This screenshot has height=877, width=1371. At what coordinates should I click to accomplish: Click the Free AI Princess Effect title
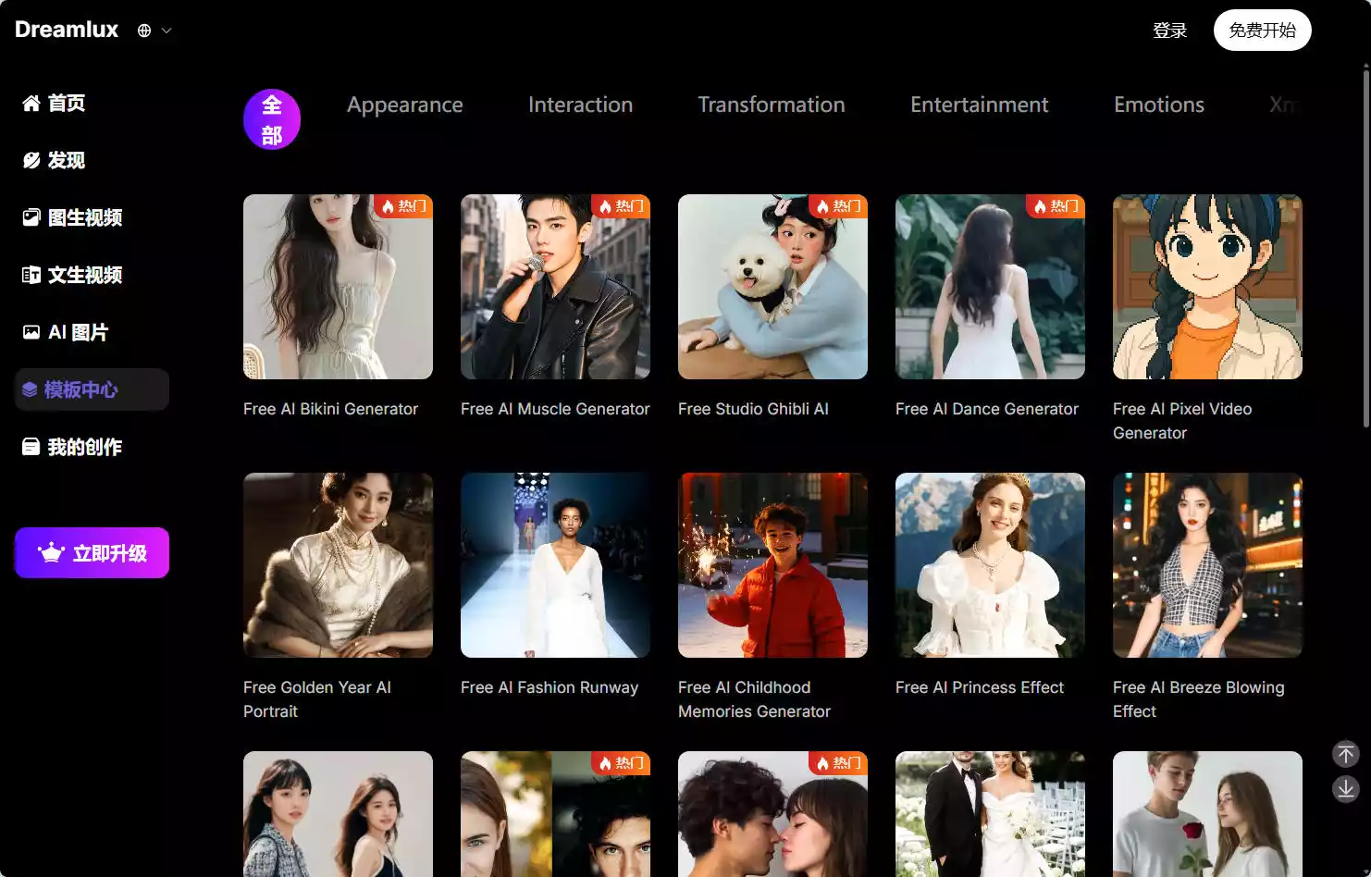(x=980, y=687)
